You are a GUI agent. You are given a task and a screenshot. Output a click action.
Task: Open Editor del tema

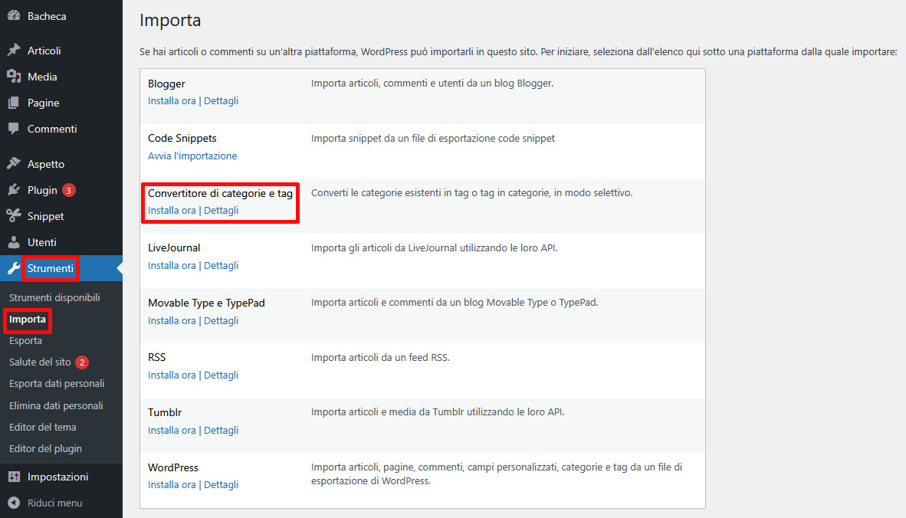(x=43, y=427)
